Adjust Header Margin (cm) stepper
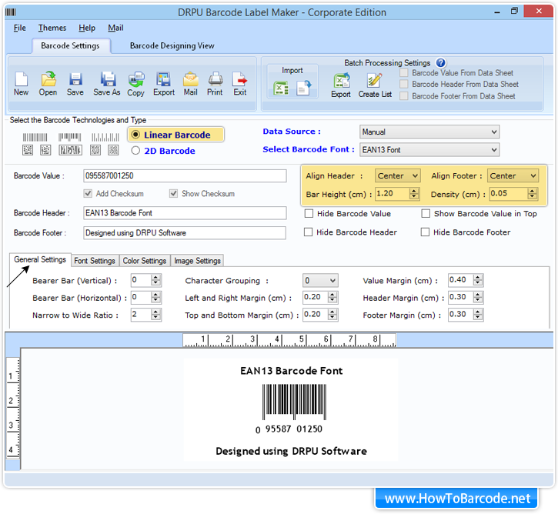The image size is (558, 514). coord(478,297)
